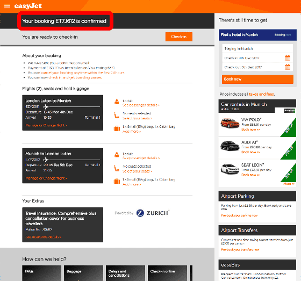301x281 pixels.
Task: Click More car rentals link
Action: (x=289, y=184)
